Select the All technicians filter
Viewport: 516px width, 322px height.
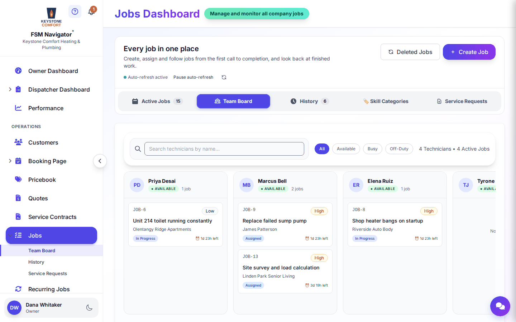click(x=322, y=149)
